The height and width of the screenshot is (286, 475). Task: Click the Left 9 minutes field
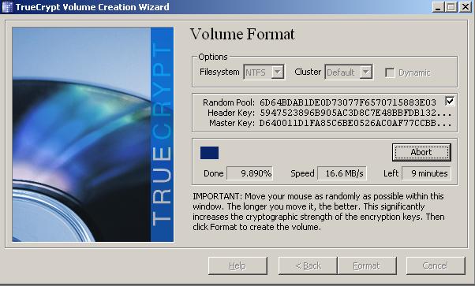[x=426, y=173]
